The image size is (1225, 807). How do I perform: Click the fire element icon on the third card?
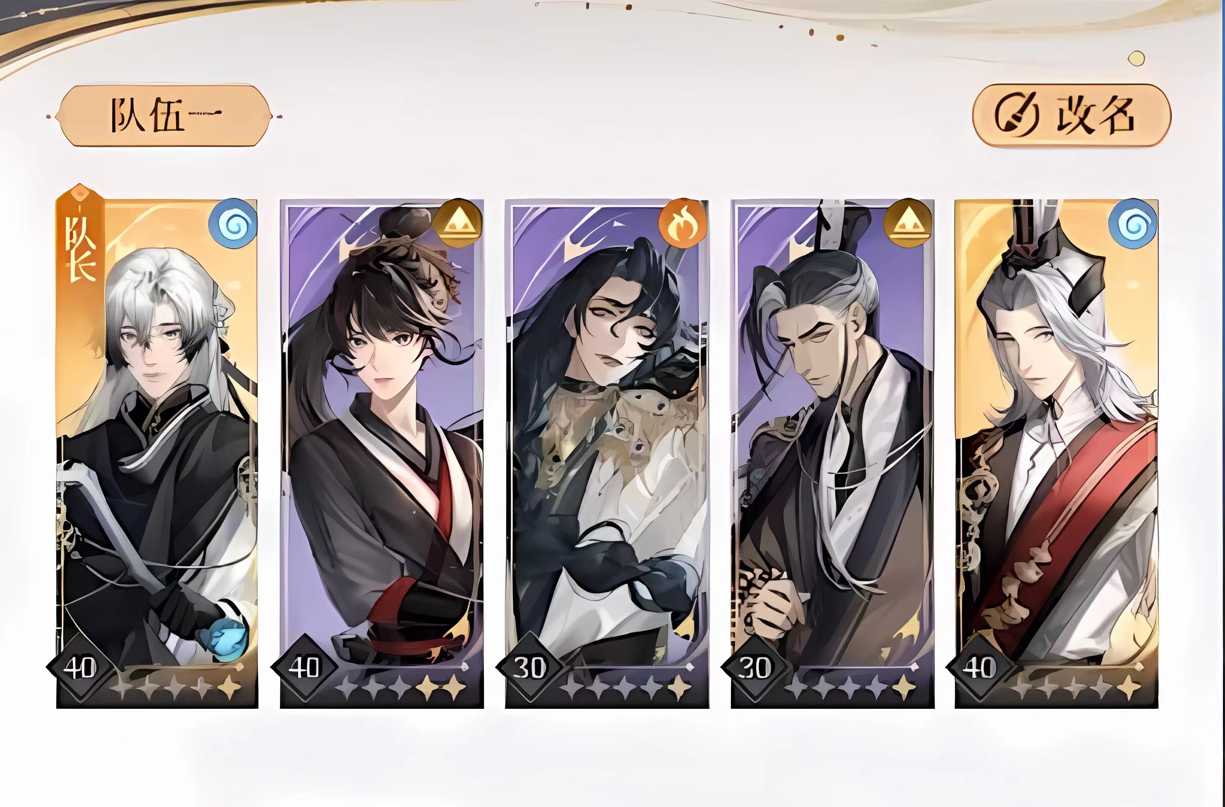pos(683,223)
